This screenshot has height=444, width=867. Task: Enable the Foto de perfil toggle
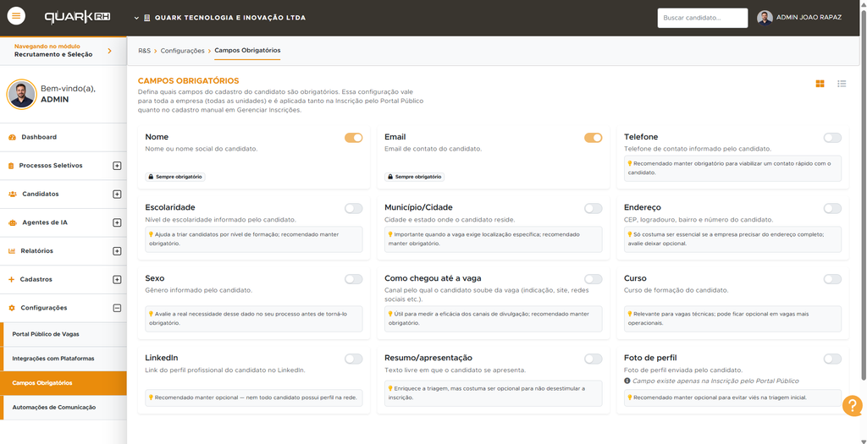pos(832,359)
